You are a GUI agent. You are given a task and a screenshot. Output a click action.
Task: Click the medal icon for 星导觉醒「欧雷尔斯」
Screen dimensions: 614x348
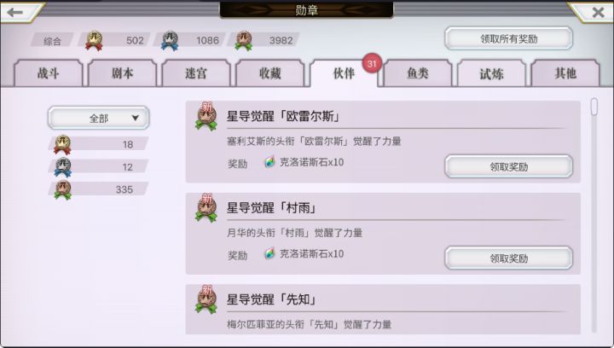tap(206, 117)
